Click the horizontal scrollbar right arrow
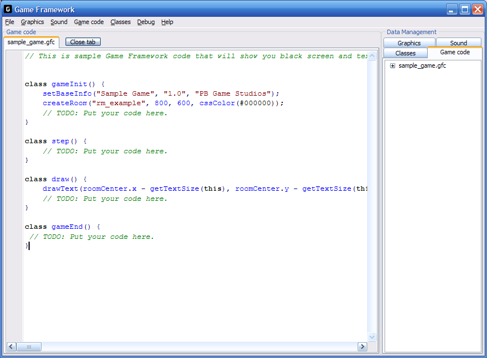Image resolution: width=487 pixels, height=358 pixels. tap(362, 347)
